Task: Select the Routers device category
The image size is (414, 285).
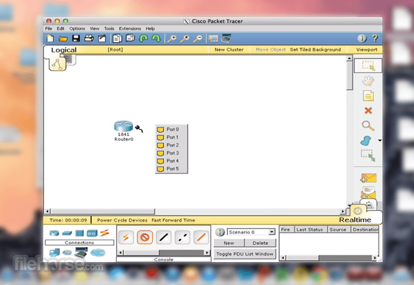Action: [54, 233]
